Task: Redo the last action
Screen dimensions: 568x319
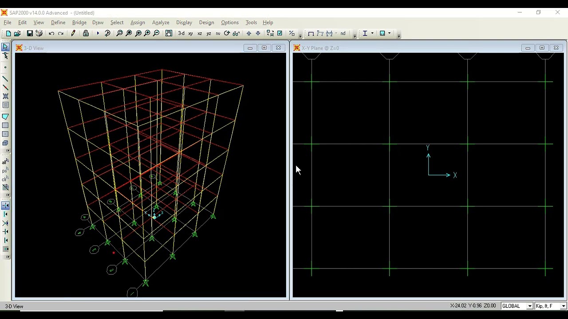Action: (61, 33)
